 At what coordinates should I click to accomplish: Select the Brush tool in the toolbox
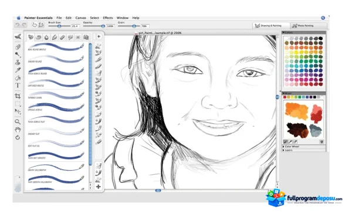pyautogui.click(x=18, y=36)
